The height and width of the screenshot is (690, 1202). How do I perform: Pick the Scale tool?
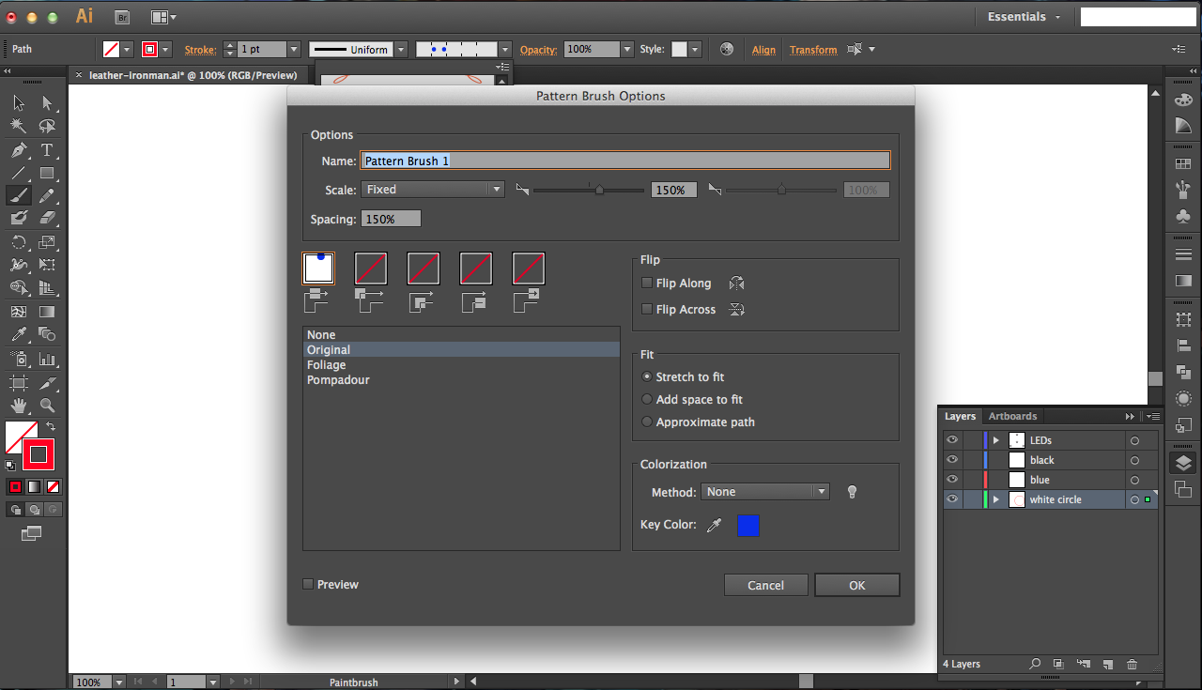tap(47, 242)
